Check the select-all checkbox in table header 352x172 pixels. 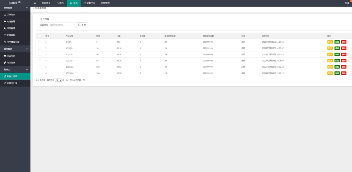click(40, 36)
